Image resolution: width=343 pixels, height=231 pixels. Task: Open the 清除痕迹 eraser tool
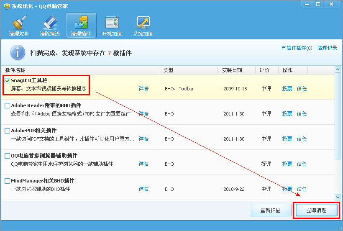(50, 26)
